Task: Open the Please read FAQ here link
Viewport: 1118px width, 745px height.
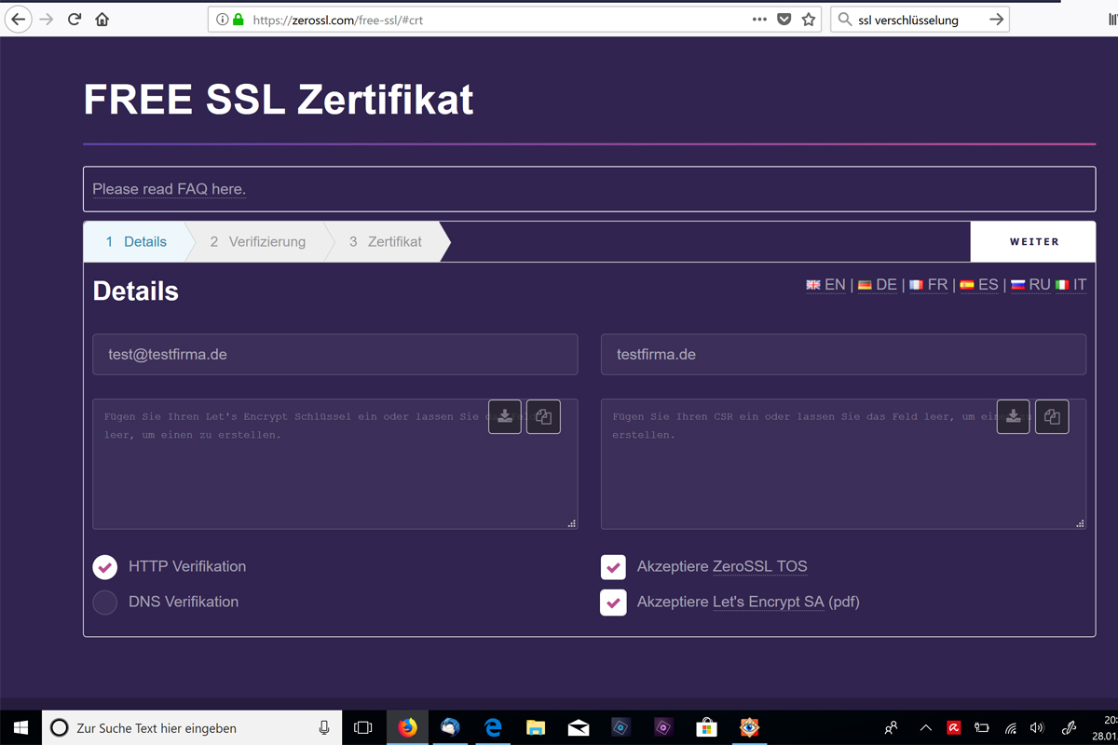Action: [169, 189]
